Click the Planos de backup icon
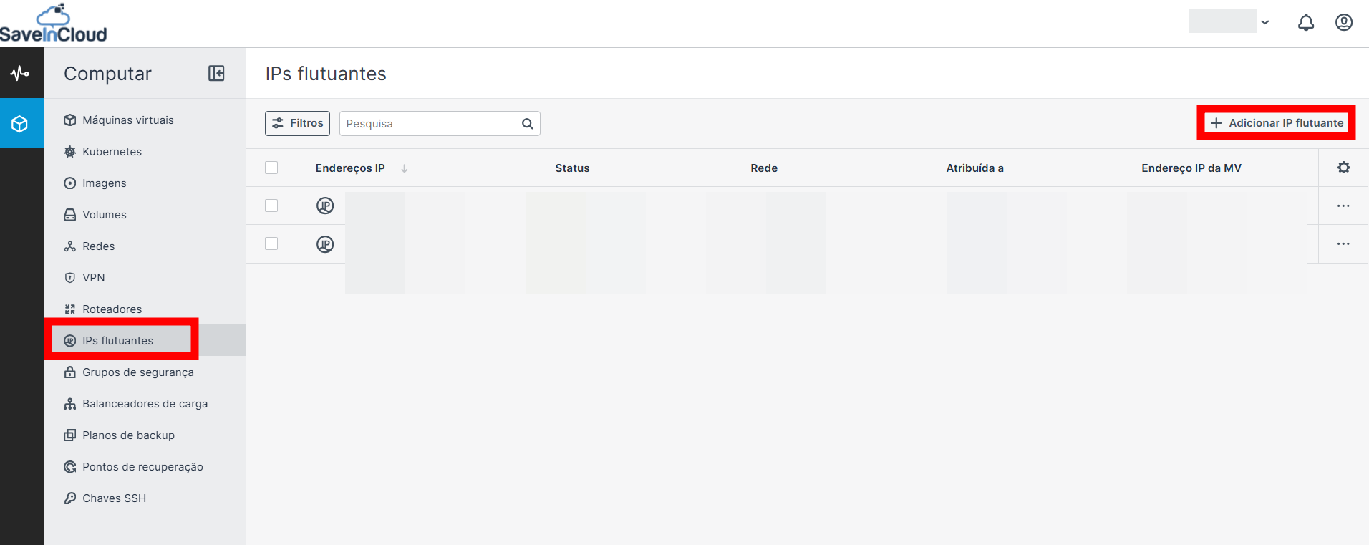 (70, 435)
